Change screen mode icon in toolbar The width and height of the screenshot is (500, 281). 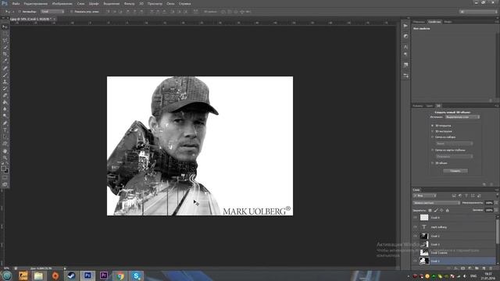click(5, 184)
